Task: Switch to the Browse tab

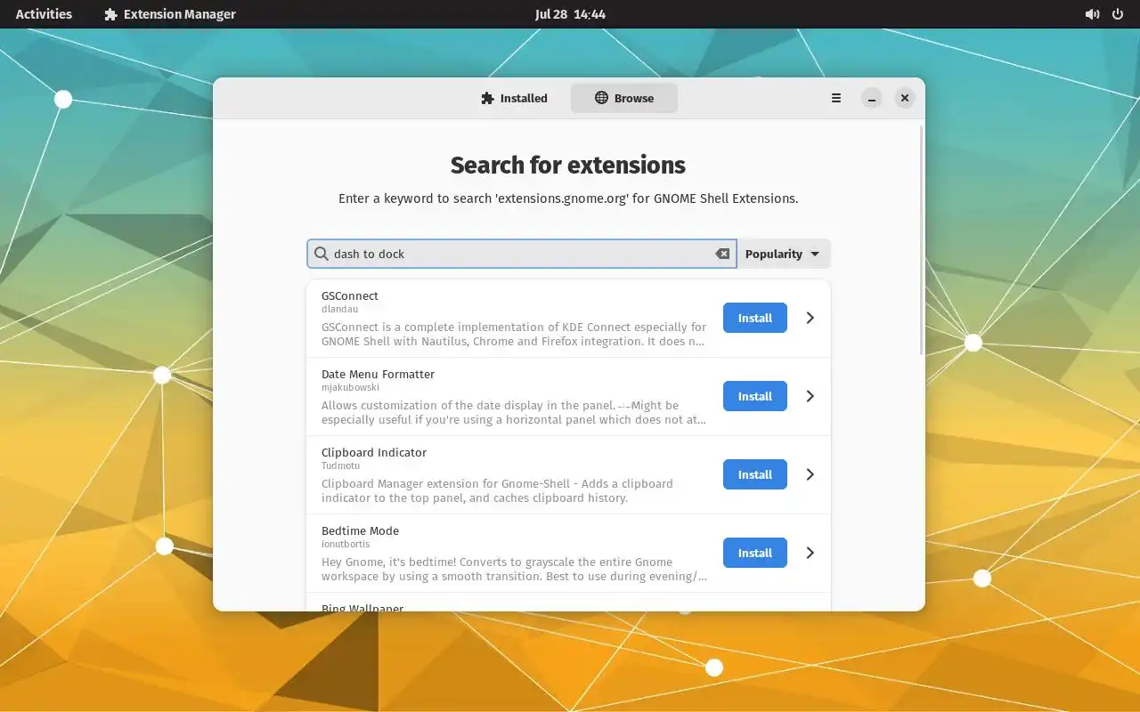Action: 624,98
